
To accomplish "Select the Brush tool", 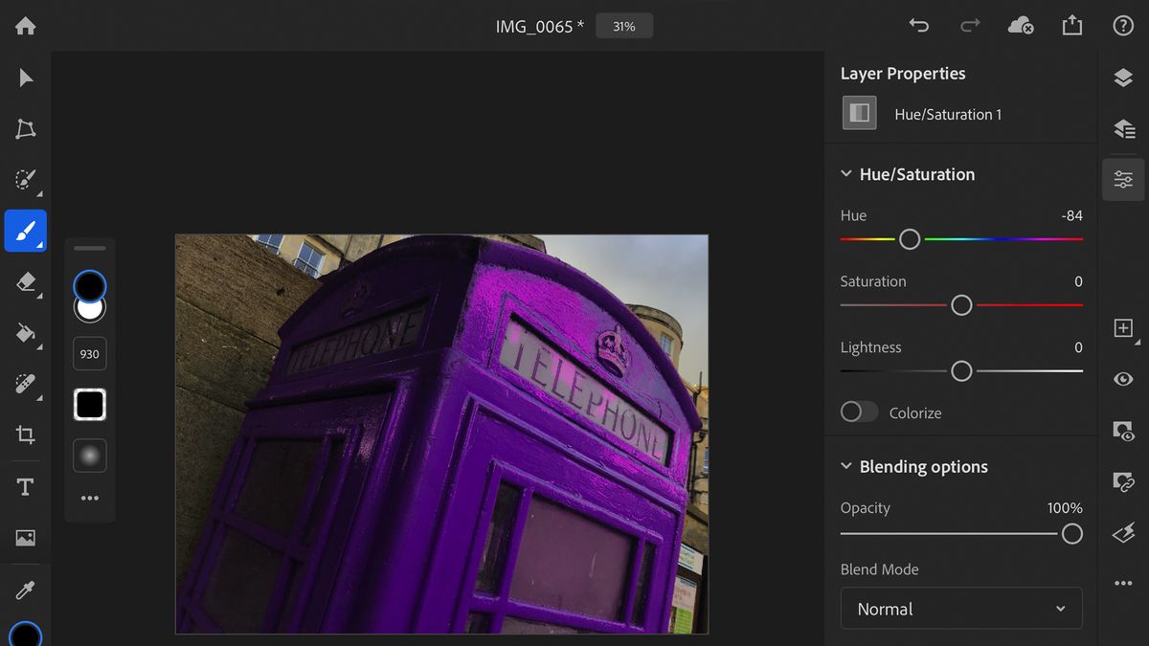I will coord(25,230).
